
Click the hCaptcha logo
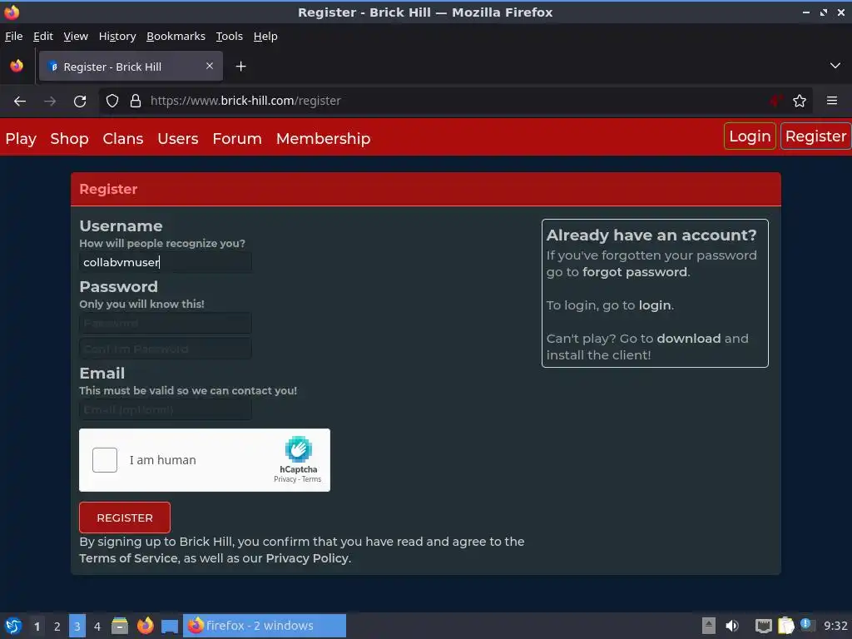(299, 449)
